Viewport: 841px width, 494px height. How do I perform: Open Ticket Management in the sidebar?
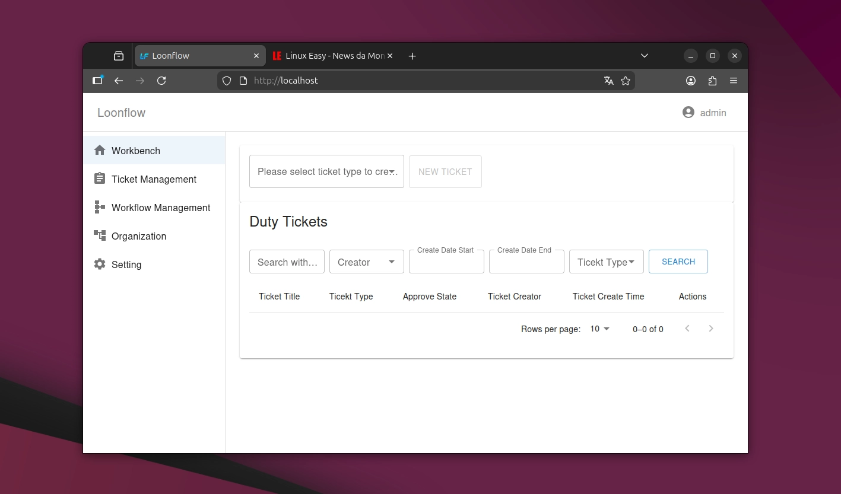(x=154, y=179)
